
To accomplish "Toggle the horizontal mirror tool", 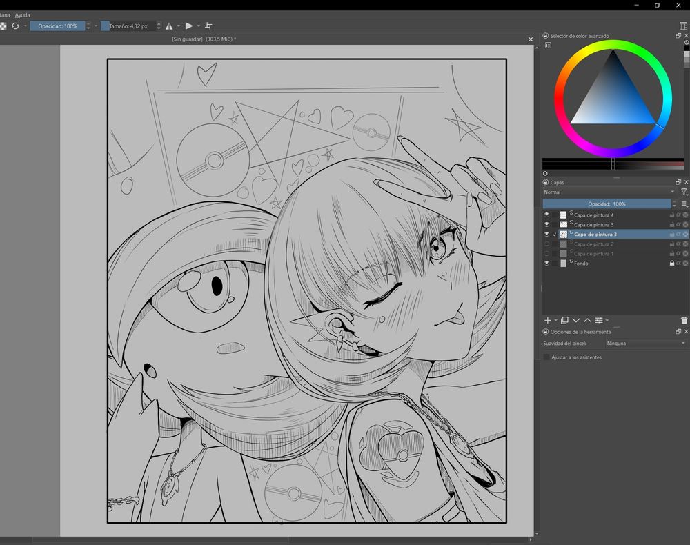I will [x=169, y=26].
